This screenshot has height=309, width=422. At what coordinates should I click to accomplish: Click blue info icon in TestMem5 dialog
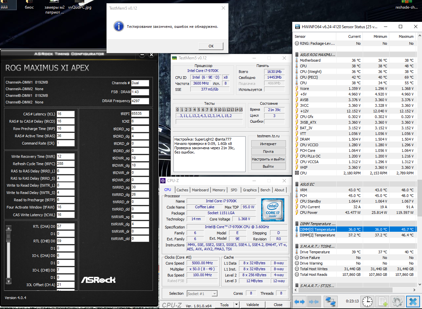118,26
